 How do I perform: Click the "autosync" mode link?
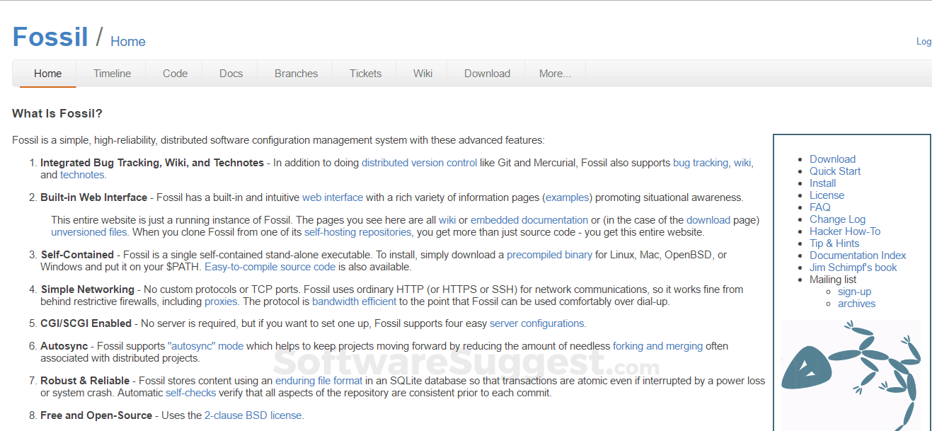pos(205,346)
